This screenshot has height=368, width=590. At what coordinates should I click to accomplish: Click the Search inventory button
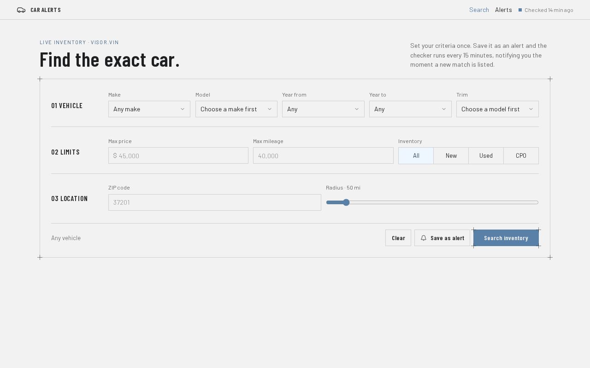(x=506, y=238)
